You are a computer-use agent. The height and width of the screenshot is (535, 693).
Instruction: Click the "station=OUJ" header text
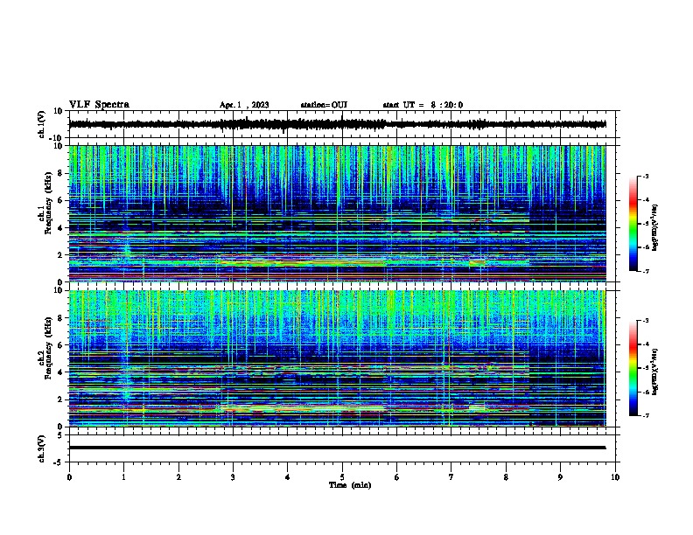[324, 105]
